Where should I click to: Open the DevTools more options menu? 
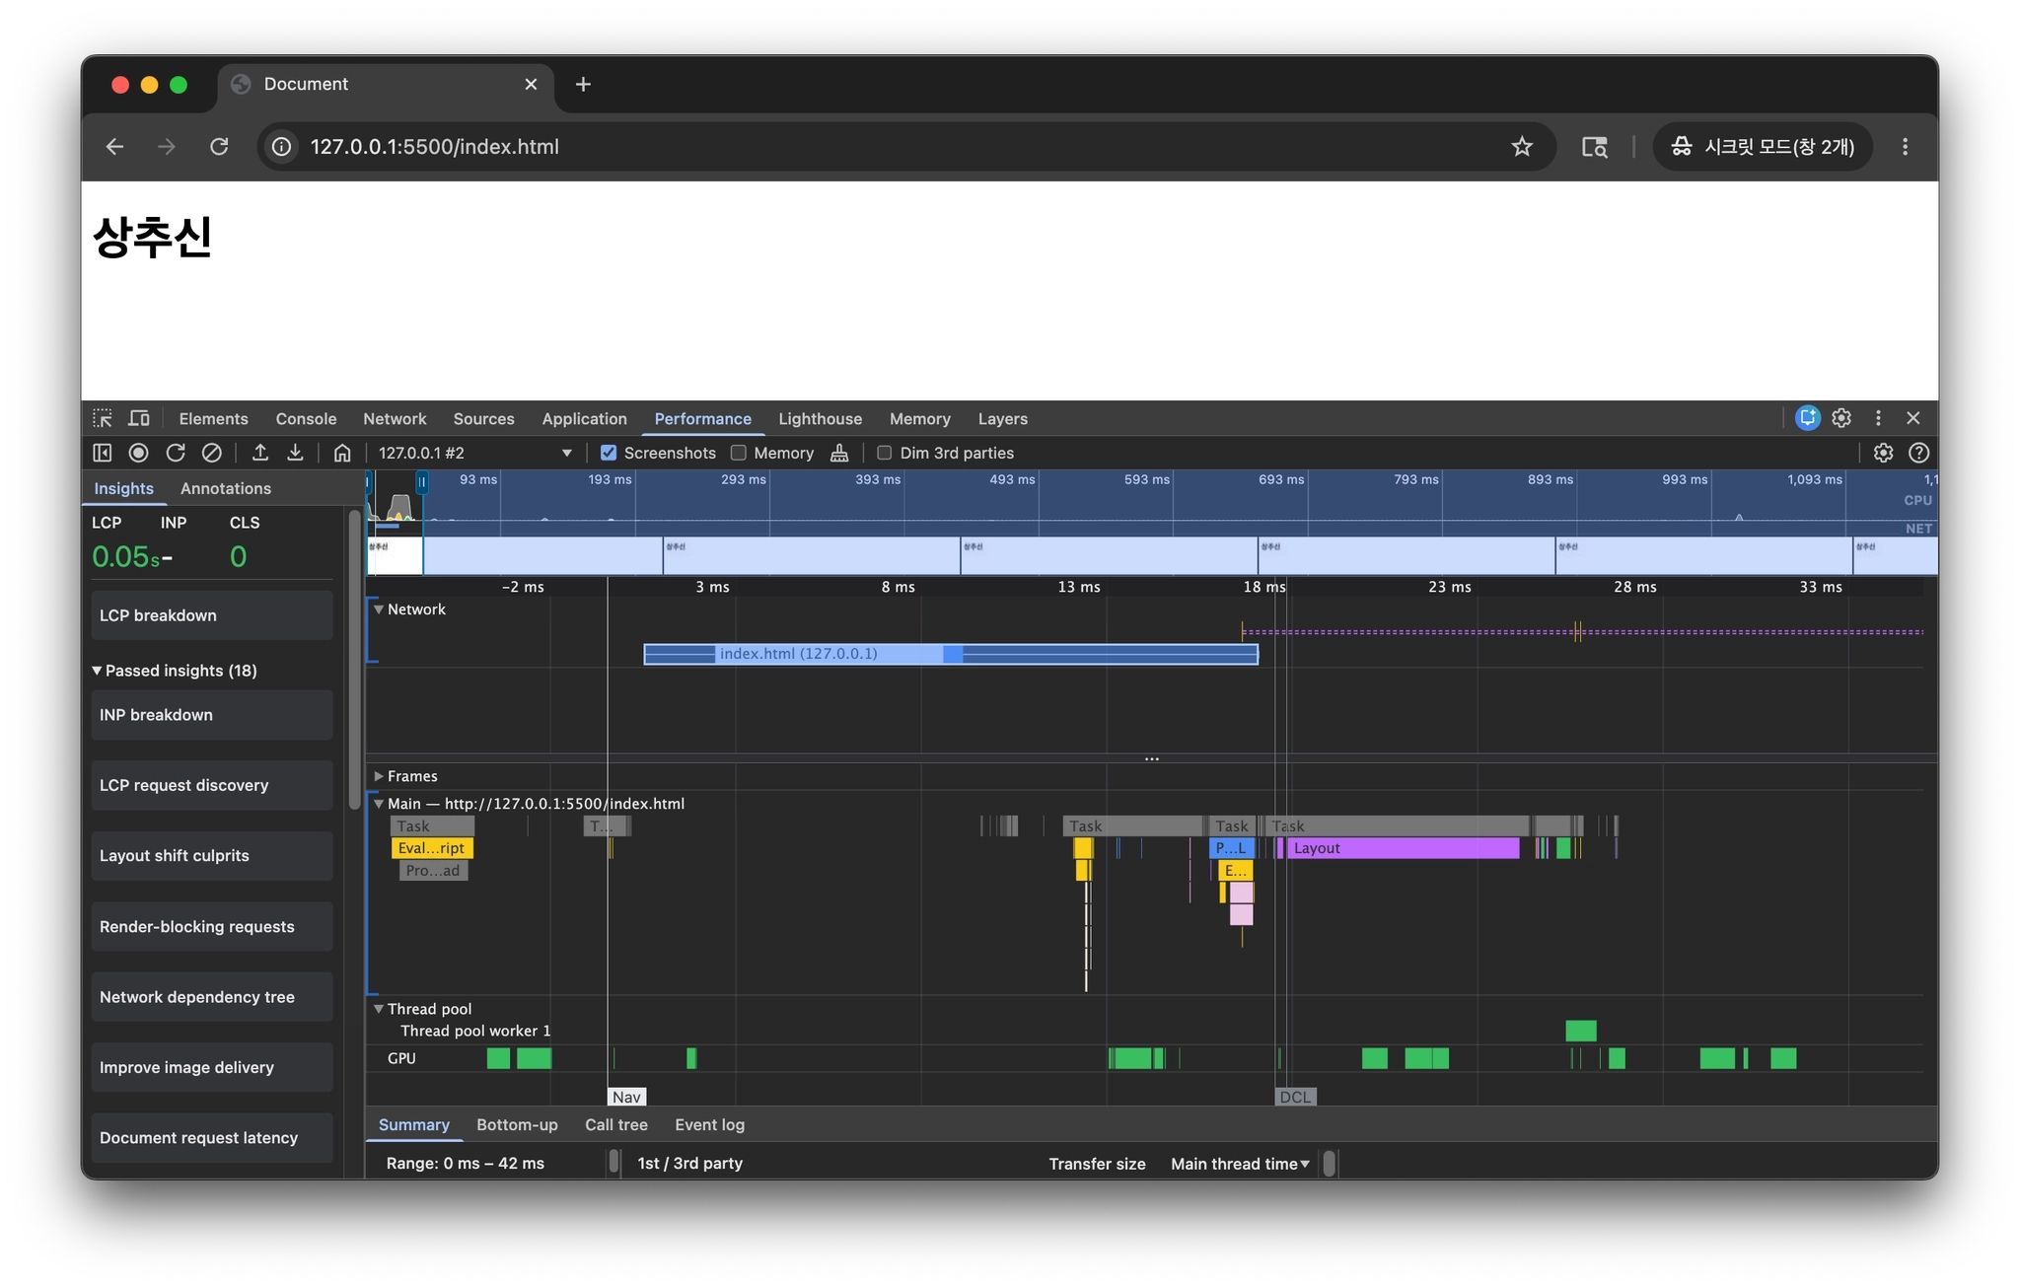(1878, 418)
